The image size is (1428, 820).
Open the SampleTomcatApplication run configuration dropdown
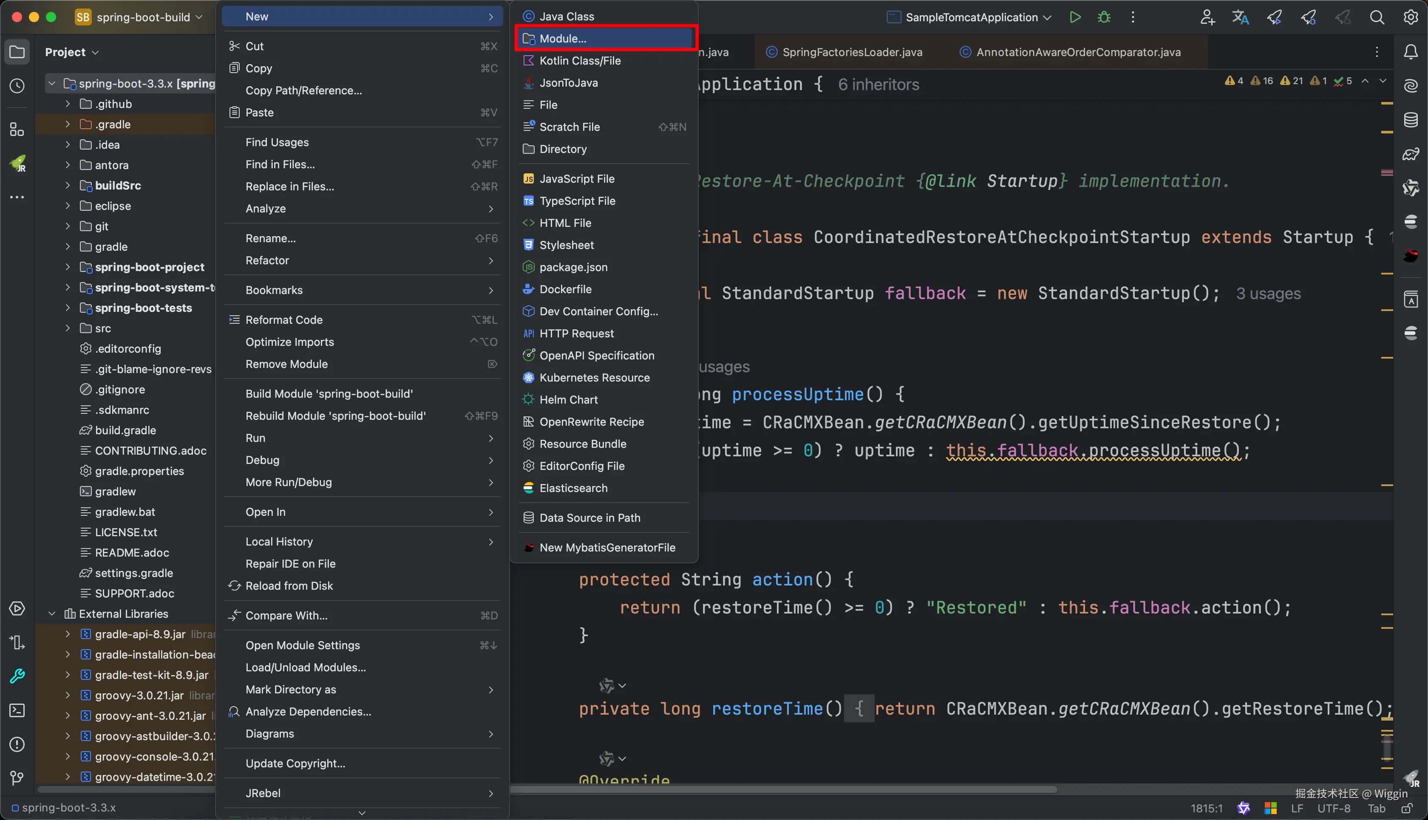[972, 17]
